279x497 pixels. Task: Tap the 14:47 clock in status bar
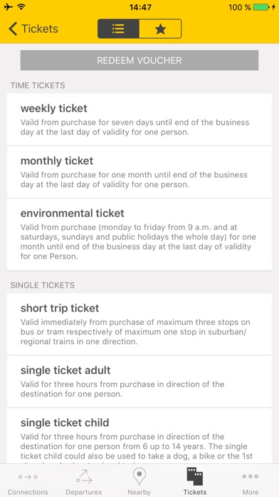click(140, 7)
